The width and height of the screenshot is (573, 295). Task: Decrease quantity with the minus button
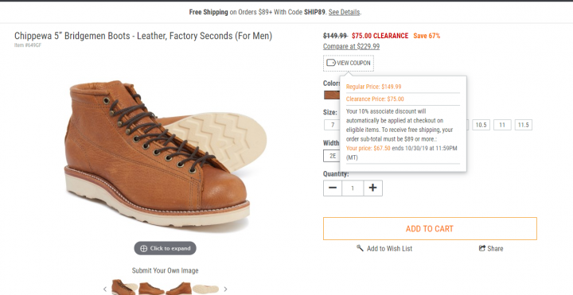click(333, 188)
